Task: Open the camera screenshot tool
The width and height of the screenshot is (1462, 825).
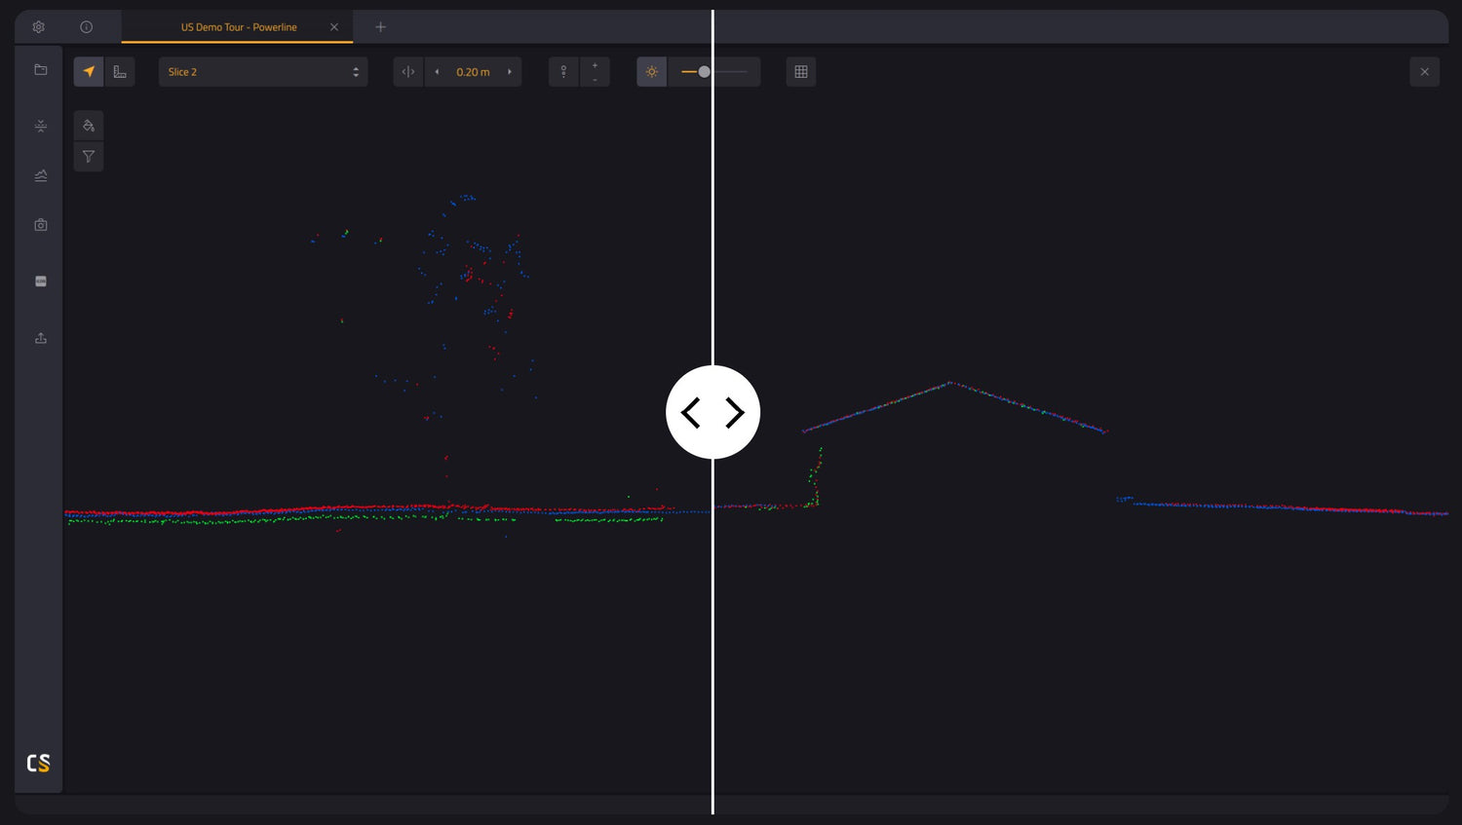Action: [41, 225]
